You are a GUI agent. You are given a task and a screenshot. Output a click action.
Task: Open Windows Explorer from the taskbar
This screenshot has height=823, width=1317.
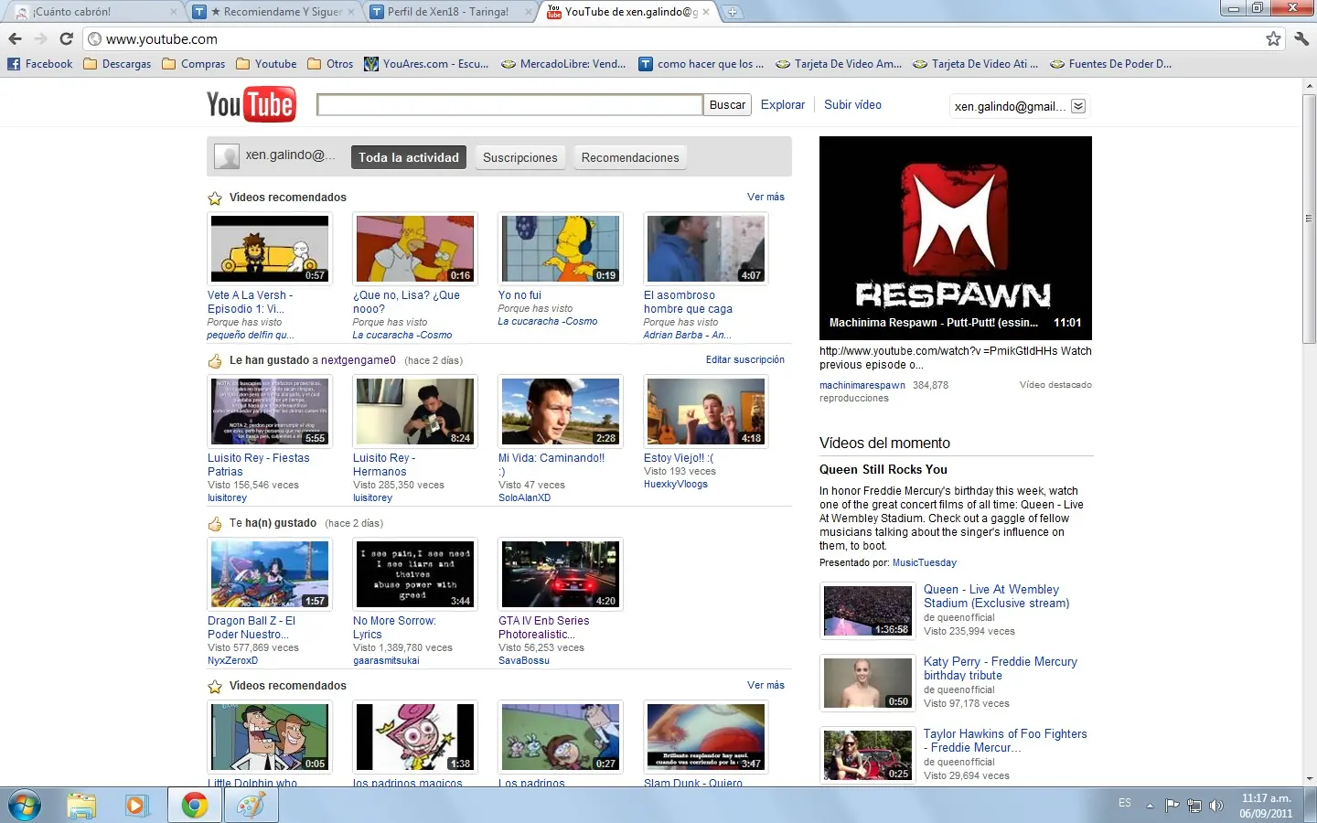[81, 806]
